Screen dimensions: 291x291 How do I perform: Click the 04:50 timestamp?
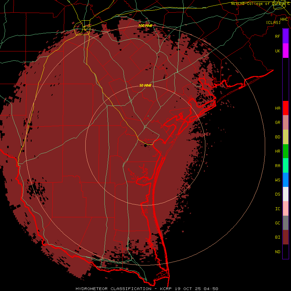(x=211, y=289)
